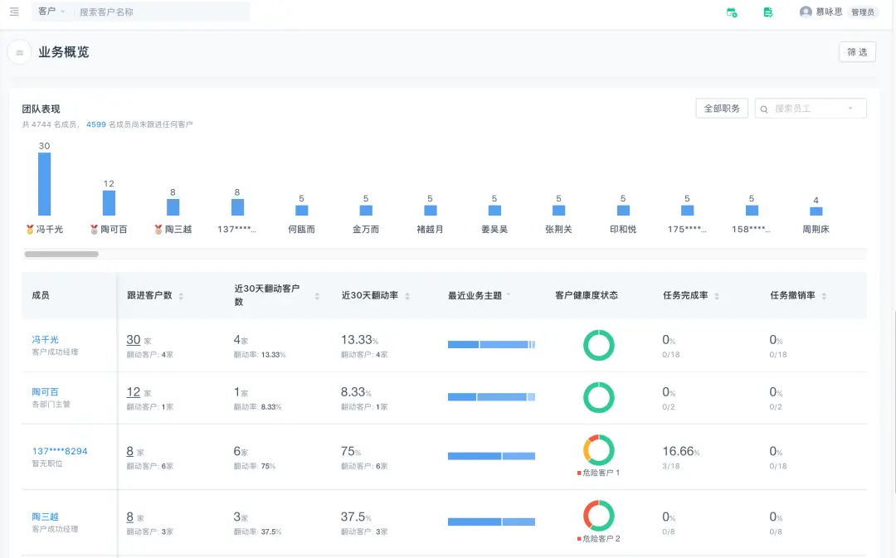Click the 周荆床 bar showing 4
The height and width of the screenshot is (558, 896).
coord(816,211)
